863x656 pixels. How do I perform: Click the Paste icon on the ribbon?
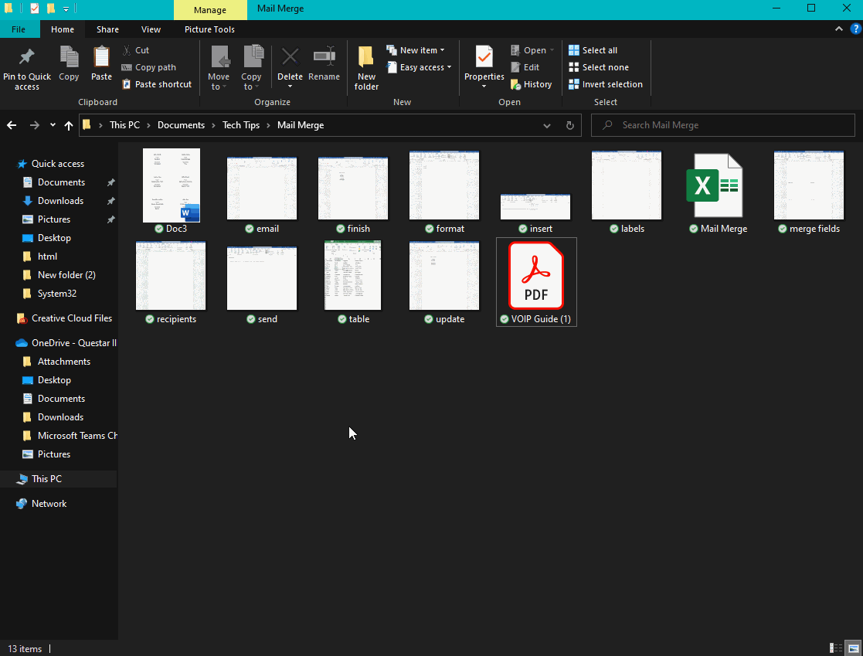[101, 66]
